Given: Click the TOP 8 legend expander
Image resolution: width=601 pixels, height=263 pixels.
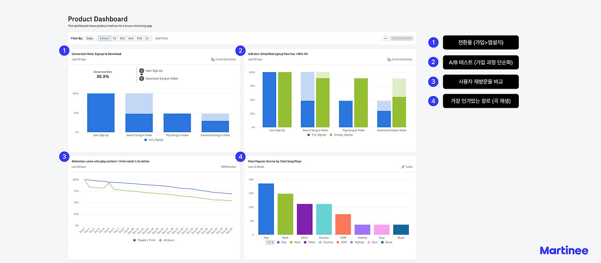Looking at the screenshot, I should [270, 242].
